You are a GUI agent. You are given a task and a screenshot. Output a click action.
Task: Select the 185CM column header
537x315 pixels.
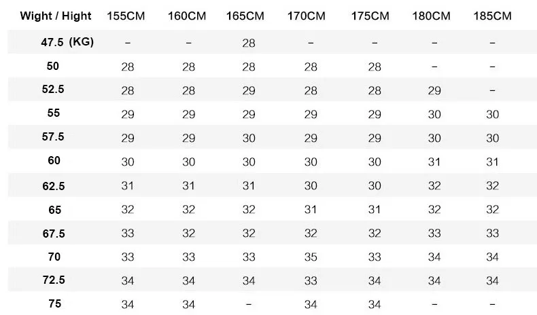pyautogui.click(x=492, y=16)
